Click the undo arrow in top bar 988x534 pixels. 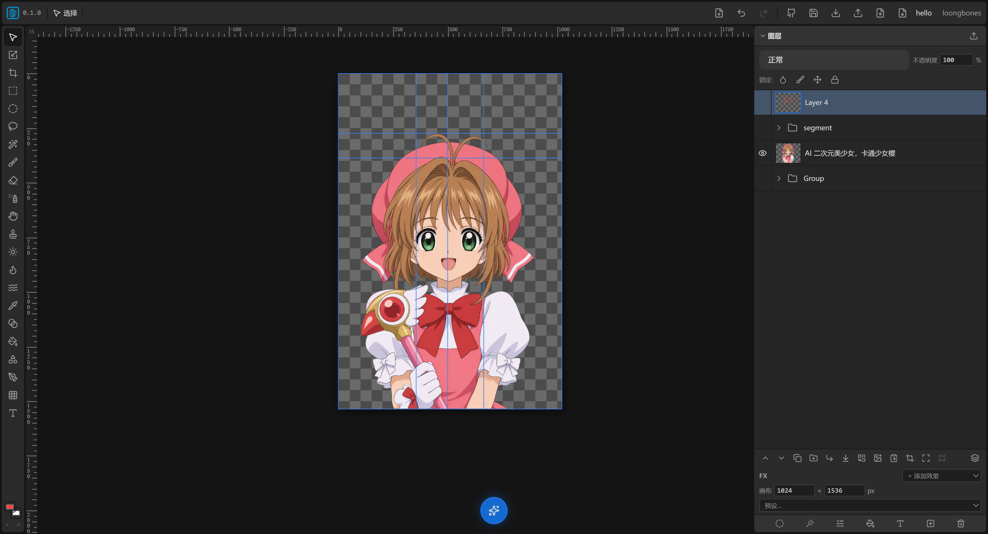(741, 13)
